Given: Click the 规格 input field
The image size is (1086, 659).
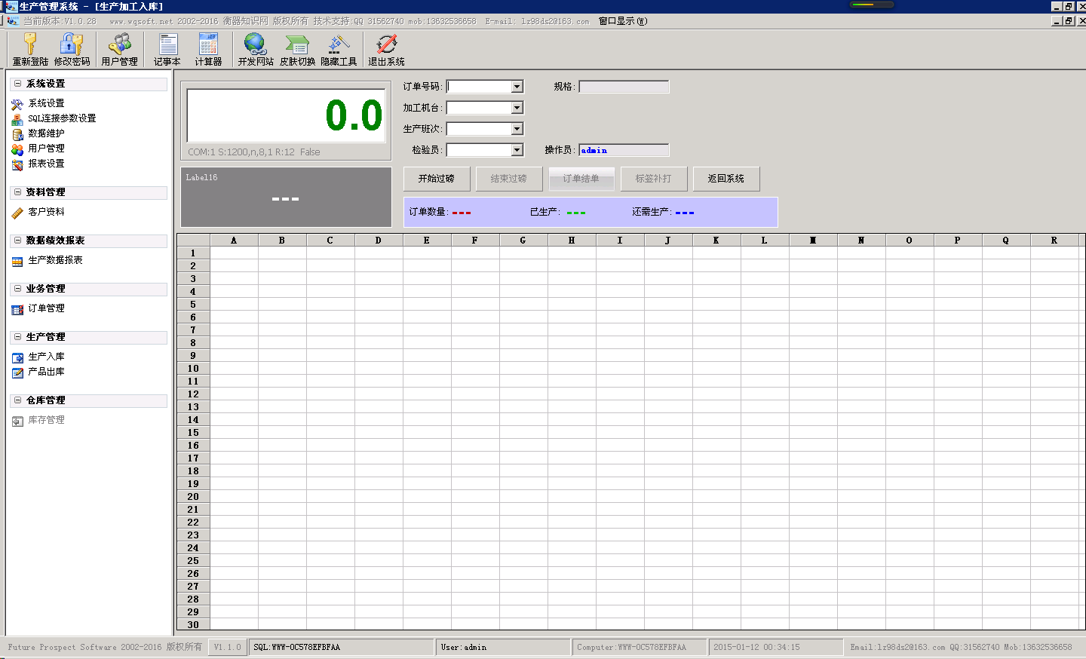Looking at the screenshot, I should coord(624,87).
